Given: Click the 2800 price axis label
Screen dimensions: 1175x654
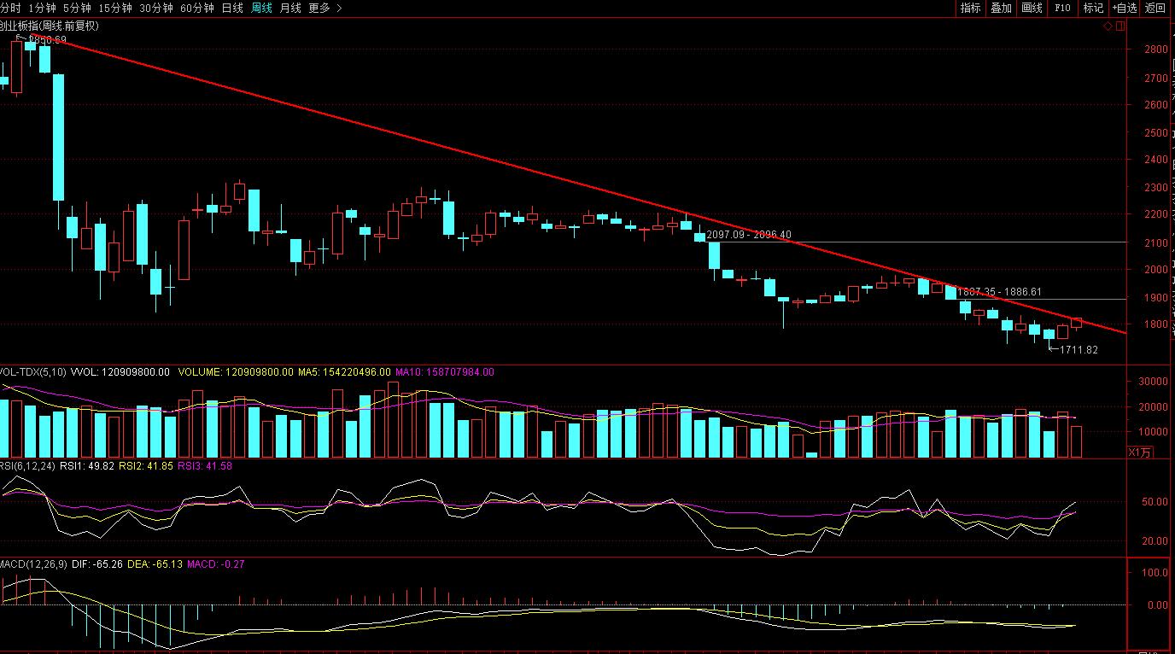Looking at the screenshot, I should pos(1155,50).
